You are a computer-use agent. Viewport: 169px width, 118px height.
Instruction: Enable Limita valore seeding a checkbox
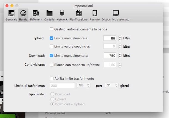tap(52, 46)
